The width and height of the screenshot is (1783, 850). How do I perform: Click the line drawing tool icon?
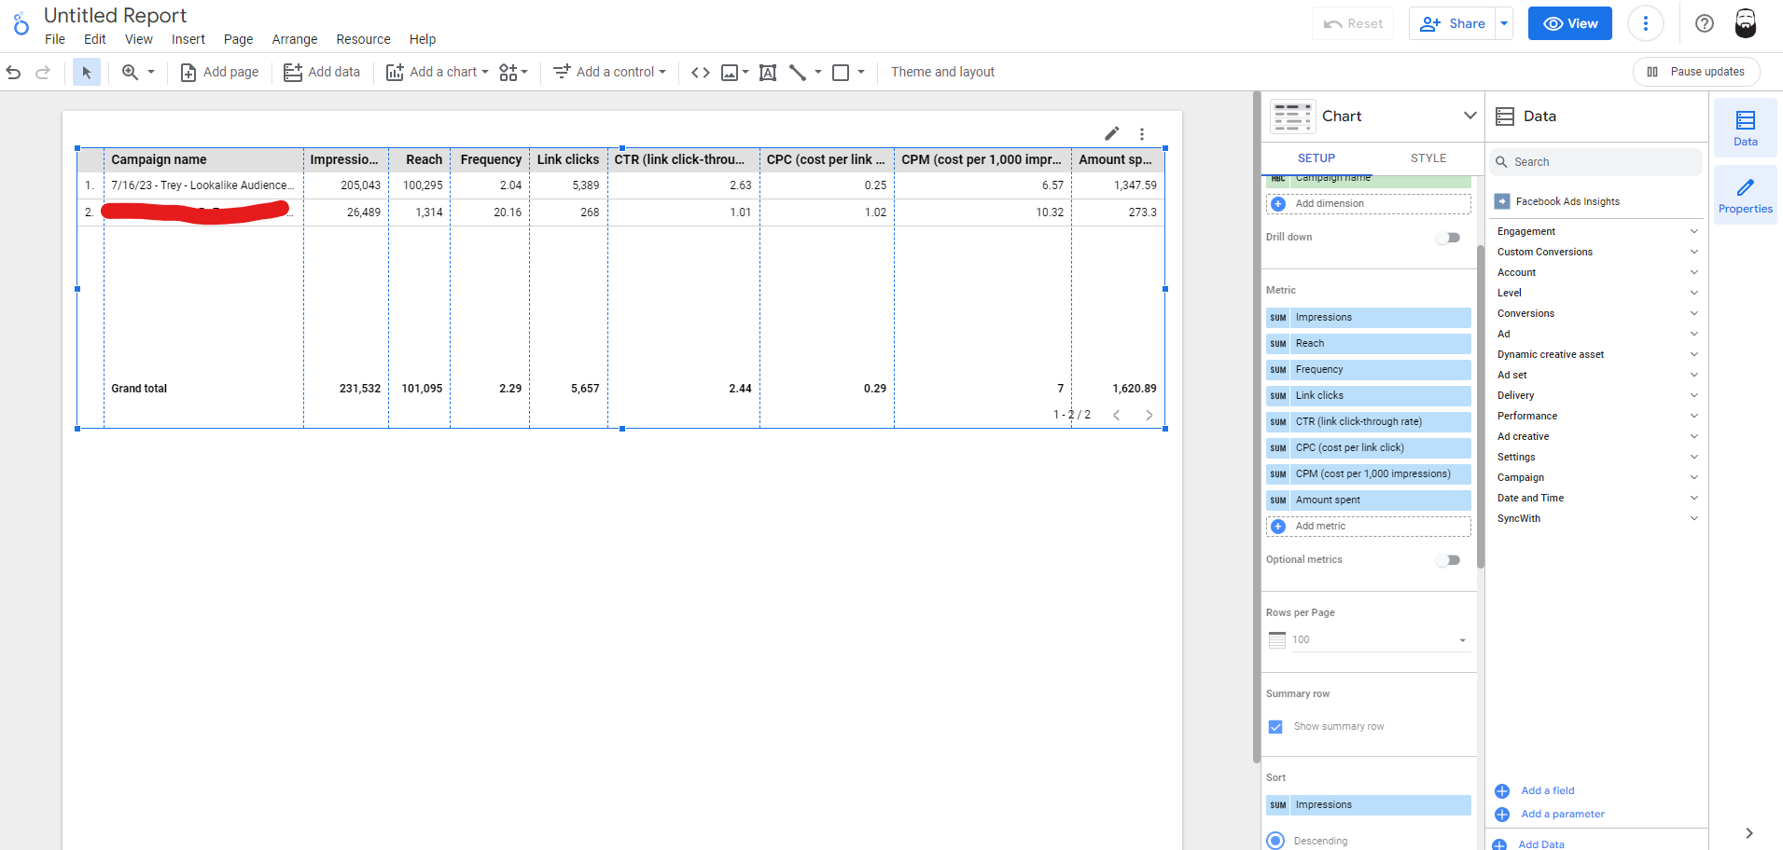pyautogui.click(x=798, y=72)
